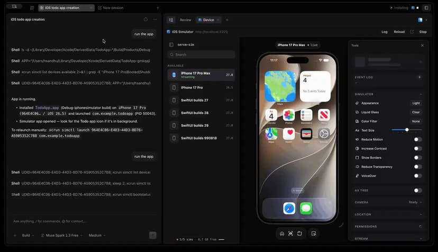Select the iPhone 17 Pro device
Viewport: 438px width, 252px height.
[201, 87]
